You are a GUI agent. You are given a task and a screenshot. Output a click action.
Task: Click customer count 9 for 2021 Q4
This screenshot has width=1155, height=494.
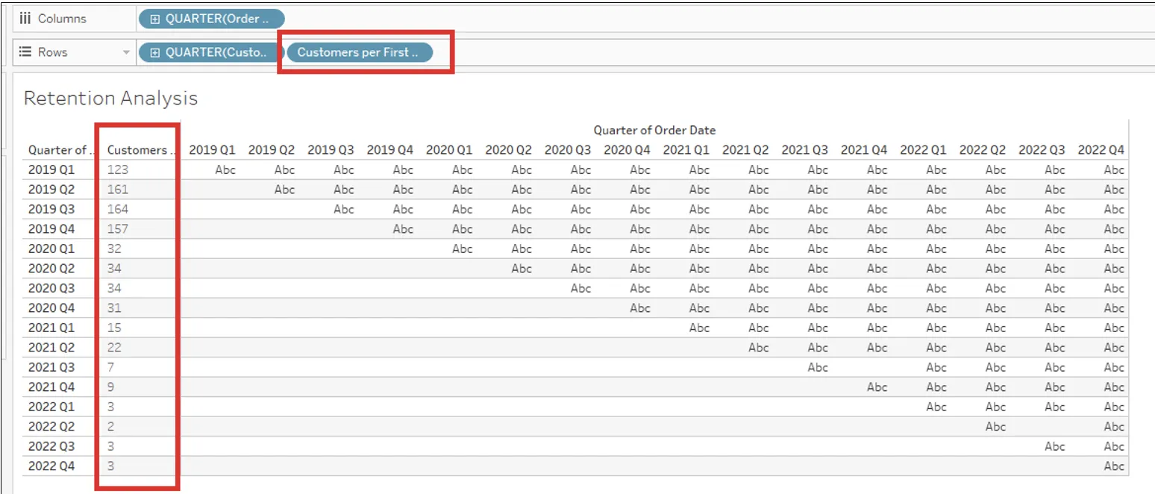110,387
